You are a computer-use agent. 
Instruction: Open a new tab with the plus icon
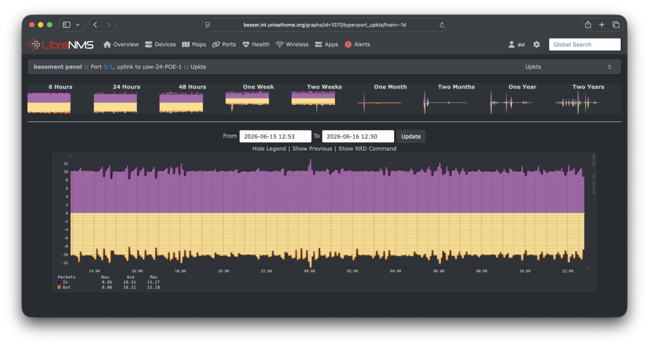[602, 25]
